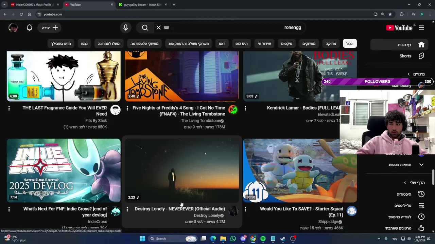This screenshot has height=244, width=435.
Task: Select the משחקי פעולה והרפתקאות chip
Action: pyautogui.click(x=189, y=44)
